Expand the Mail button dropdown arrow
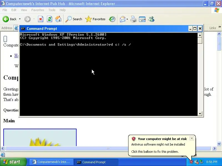This screenshot has height=166, width=222. [127, 19]
